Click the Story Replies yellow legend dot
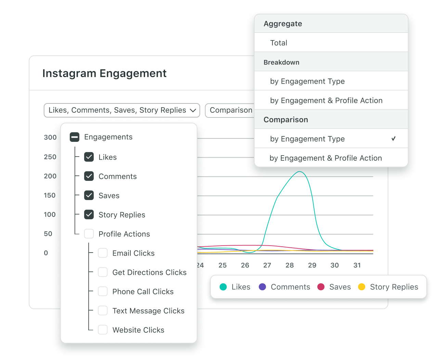Image resolution: width=438 pixels, height=357 pixels. (362, 287)
